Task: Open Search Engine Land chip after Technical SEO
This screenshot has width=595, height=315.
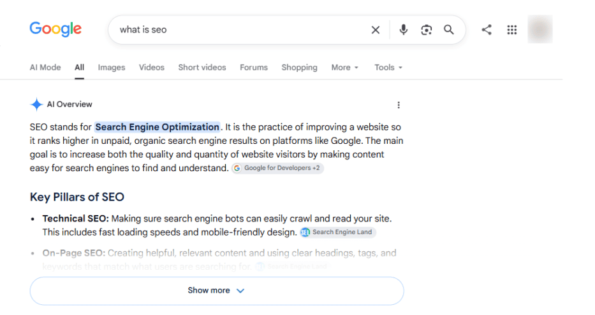Action: point(338,232)
